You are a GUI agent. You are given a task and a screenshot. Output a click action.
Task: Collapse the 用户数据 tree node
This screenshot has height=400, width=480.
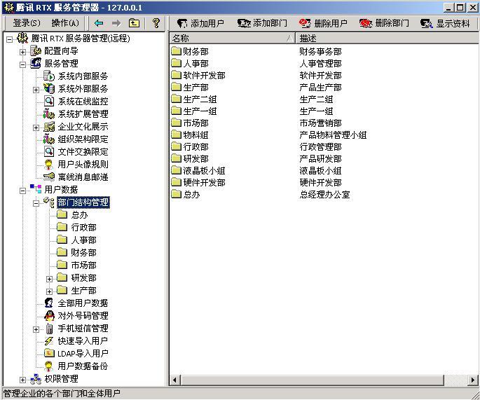22,191
